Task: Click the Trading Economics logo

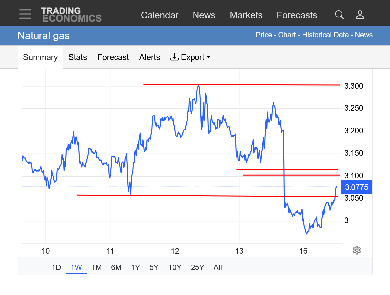Action: (71, 15)
